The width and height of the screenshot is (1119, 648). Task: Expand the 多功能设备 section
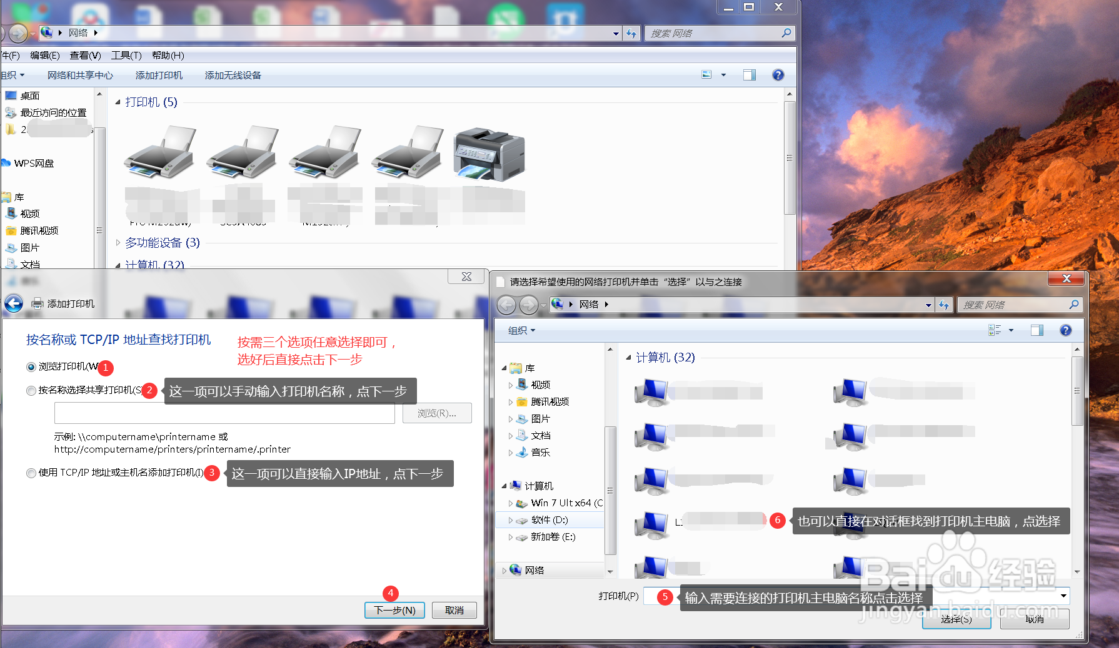tap(119, 242)
